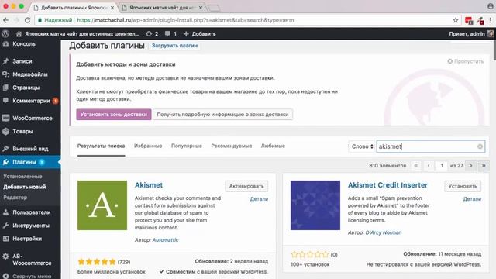Click Загрузить плагин button

(174, 46)
